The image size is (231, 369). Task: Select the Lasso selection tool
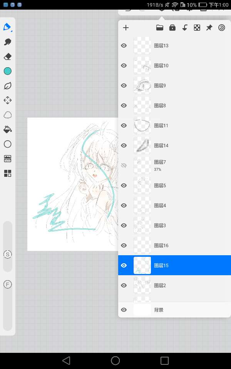point(7,115)
